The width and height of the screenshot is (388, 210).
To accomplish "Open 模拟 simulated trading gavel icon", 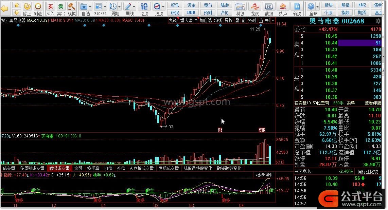I will [72, 8].
